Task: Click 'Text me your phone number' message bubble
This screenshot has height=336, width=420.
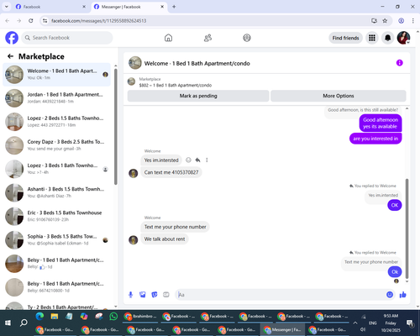Action: (x=175, y=227)
